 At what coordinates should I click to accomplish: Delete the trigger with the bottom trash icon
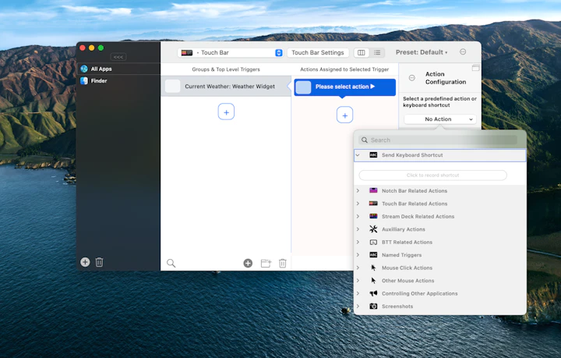pos(283,264)
